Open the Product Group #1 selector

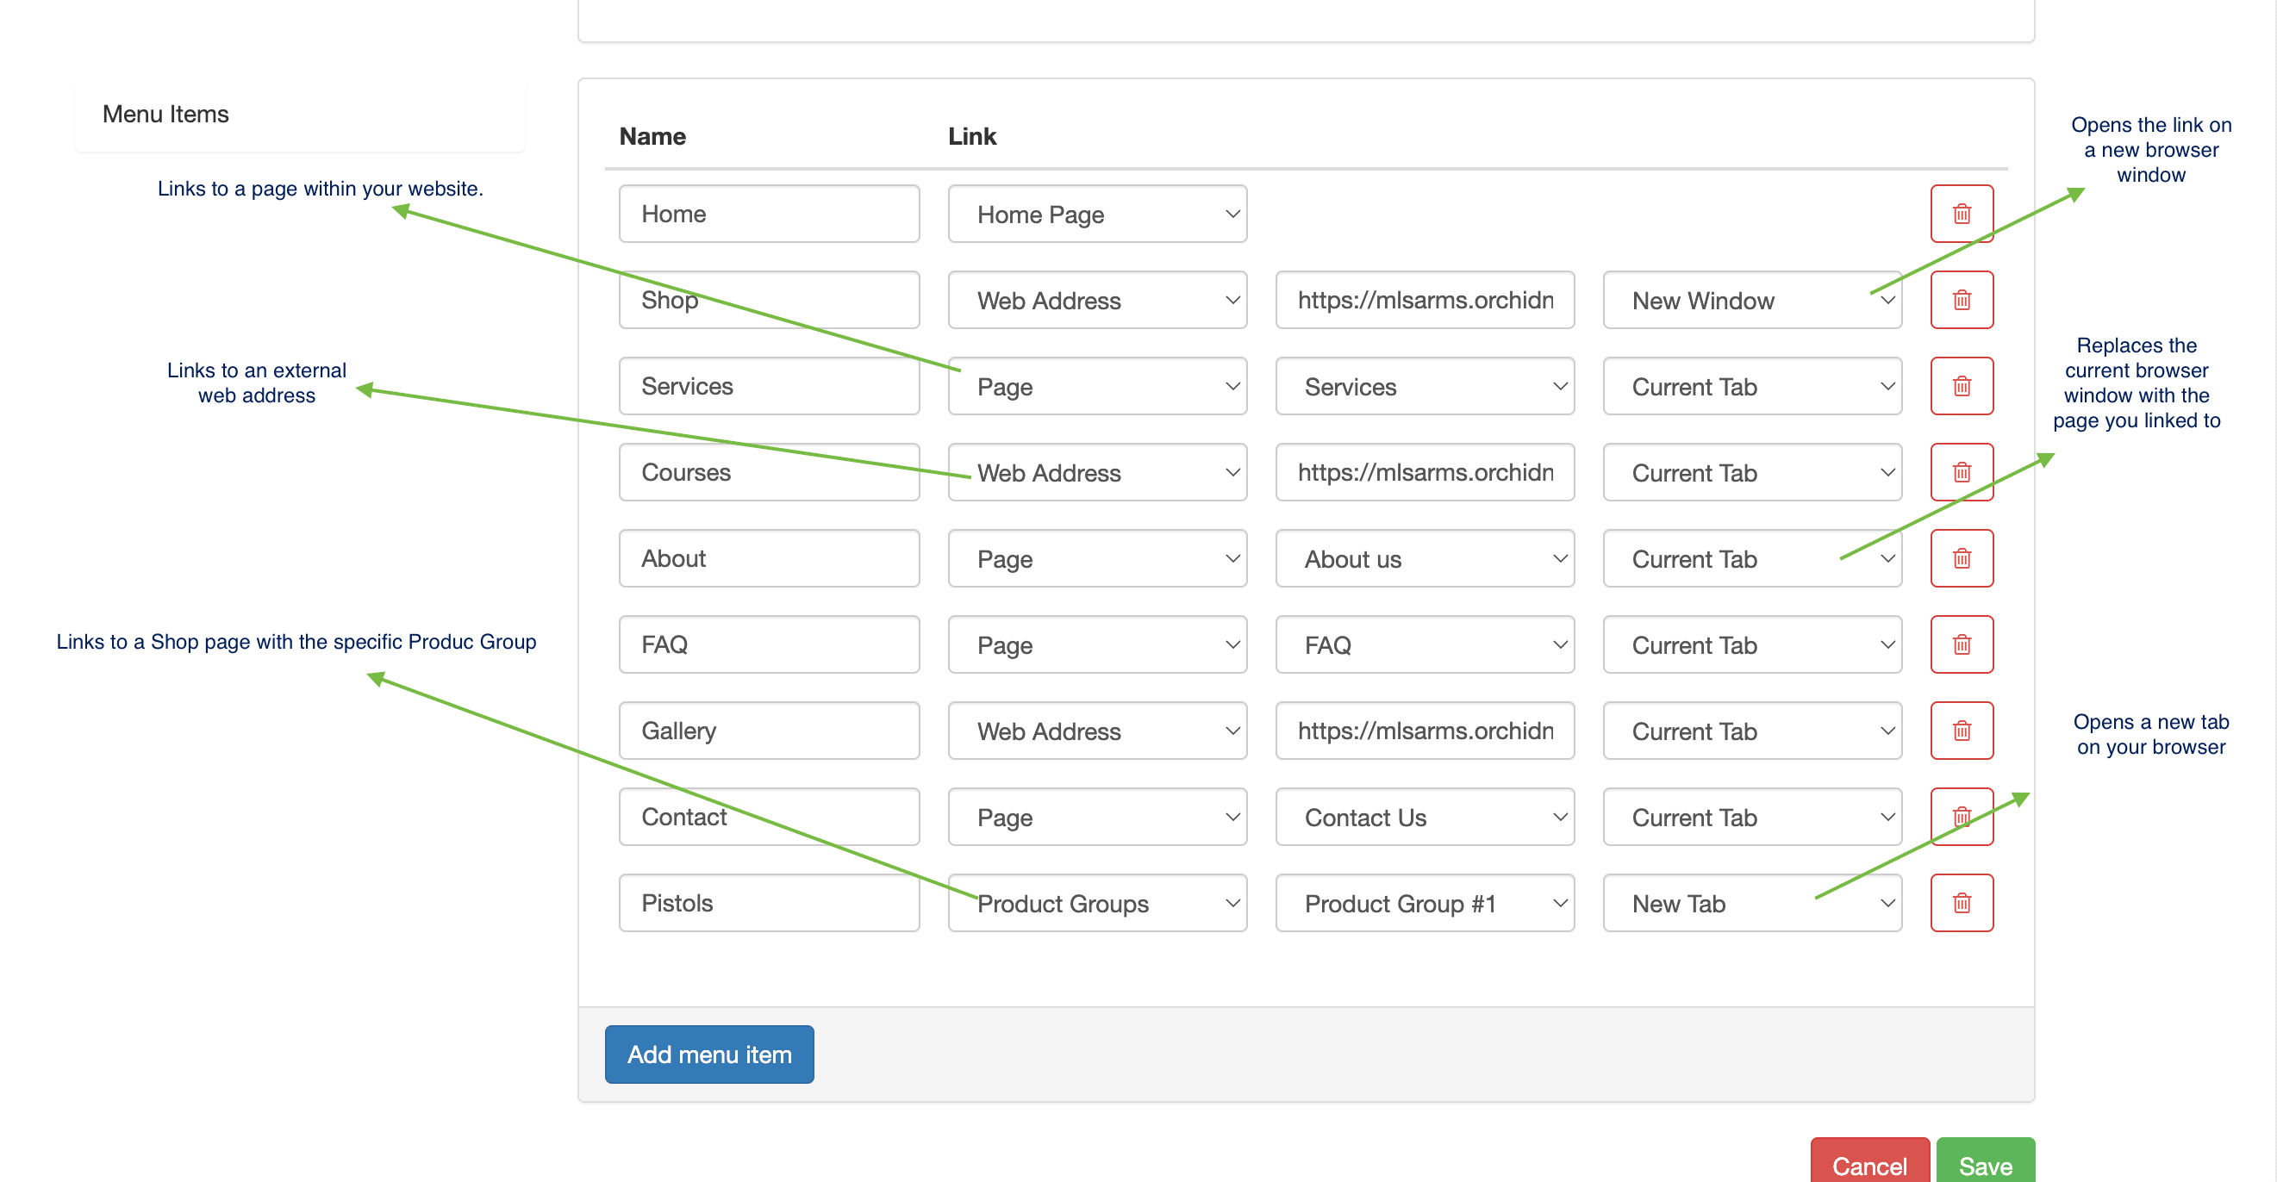1424,903
